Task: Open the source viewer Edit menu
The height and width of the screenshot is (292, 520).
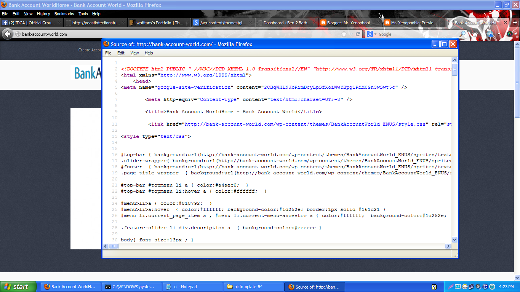Action: [x=121, y=53]
